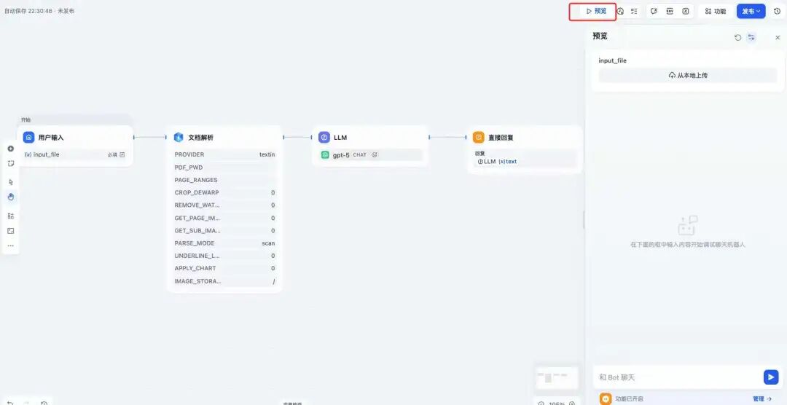This screenshot has height=405, width=787.
Task: Click the more options ellipsis in side toolbar
Action: click(10, 246)
